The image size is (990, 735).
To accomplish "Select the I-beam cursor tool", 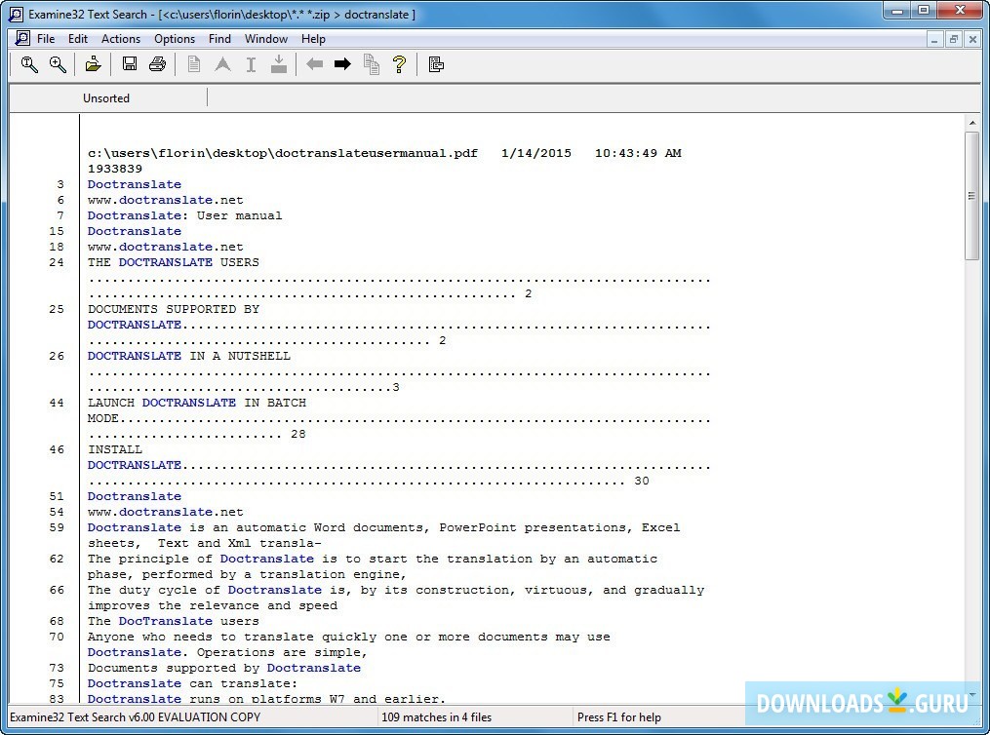I will tap(251, 64).
